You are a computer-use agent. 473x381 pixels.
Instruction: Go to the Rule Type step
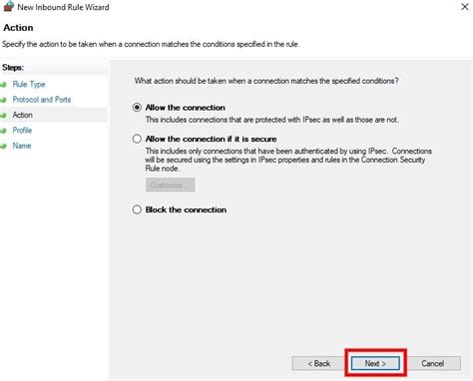coord(29,85)
